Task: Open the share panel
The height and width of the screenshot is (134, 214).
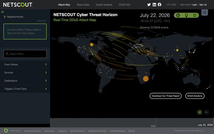Action: [x=205, y=12]
